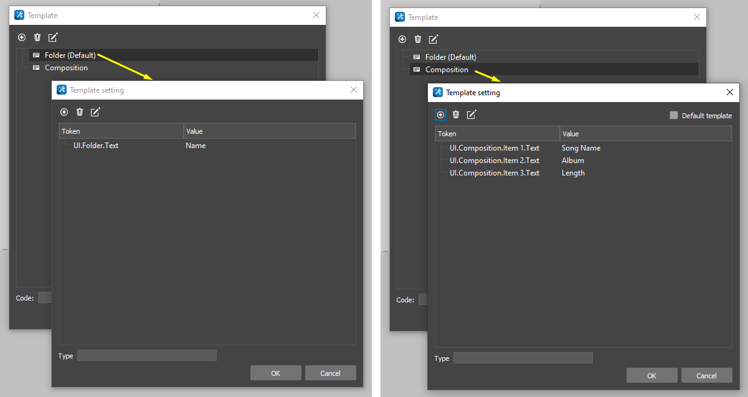
Task: Click trash icon in Composition items setting dialog
Action: (456, 114)
